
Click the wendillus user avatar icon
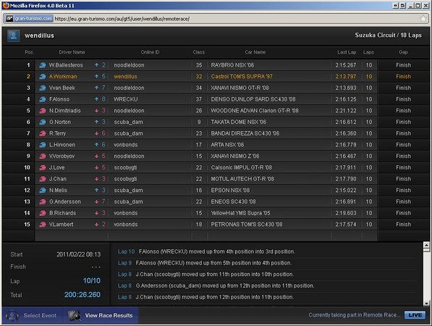coord(13,35)
